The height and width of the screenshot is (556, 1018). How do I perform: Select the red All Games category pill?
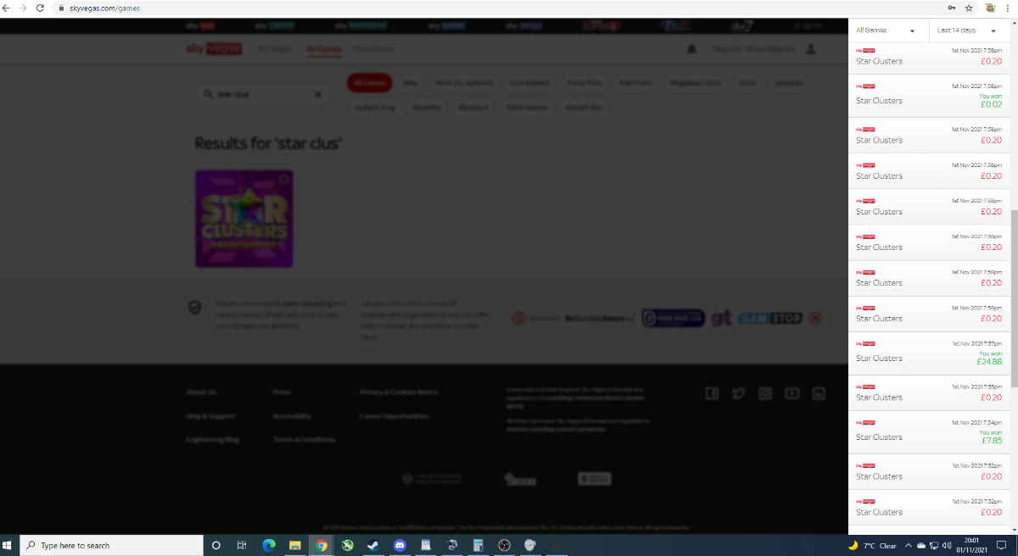(x=369, y=83)
